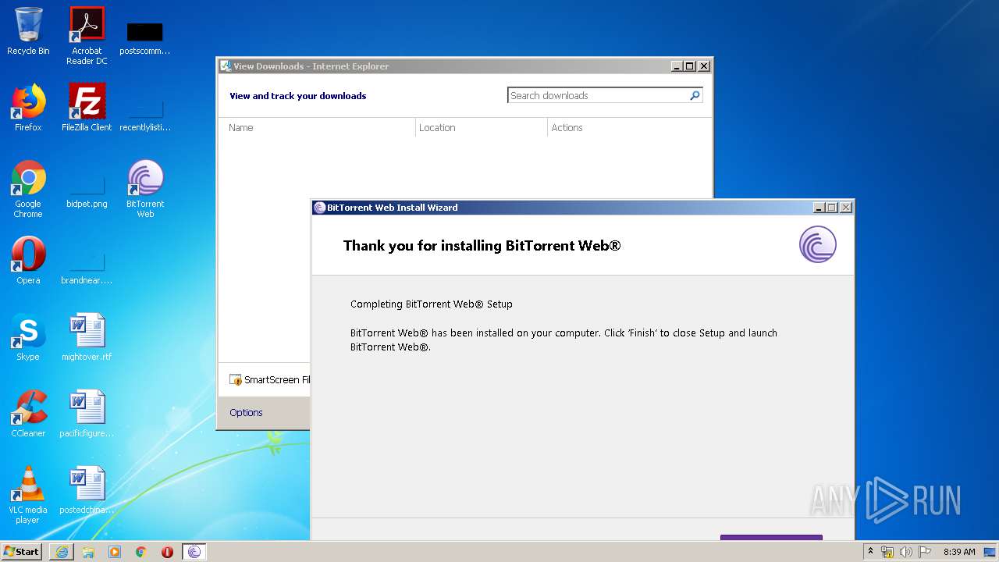Switch to BitTorrent installer taskbar button
The image size is (999, 562).
click(x=194, y=552)
